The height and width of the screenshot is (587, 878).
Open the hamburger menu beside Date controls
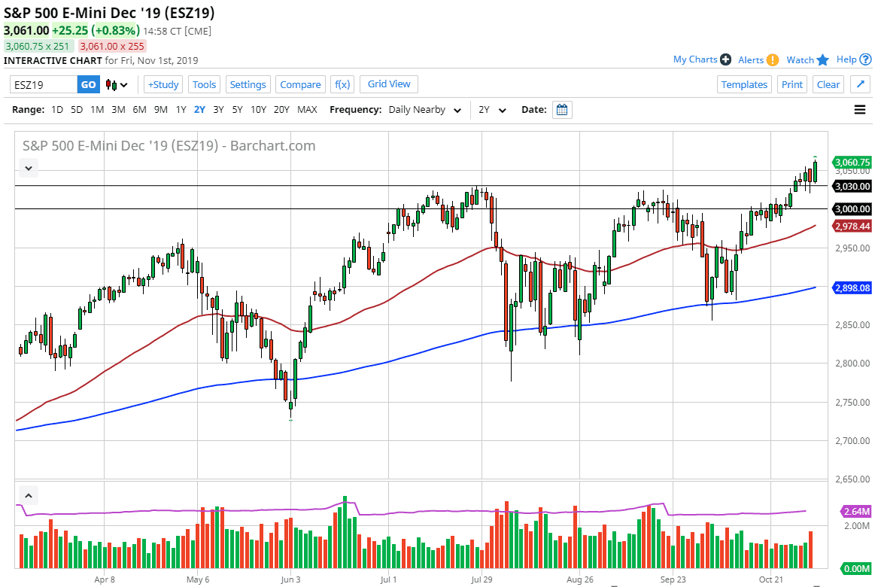click(x=858, y=109)
